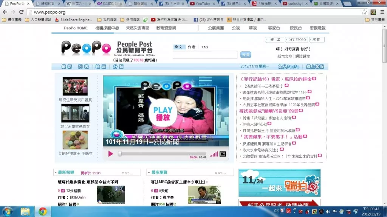Open MY PEOPO button
This screenshot has height=217, width=387.
coord(297,40)
